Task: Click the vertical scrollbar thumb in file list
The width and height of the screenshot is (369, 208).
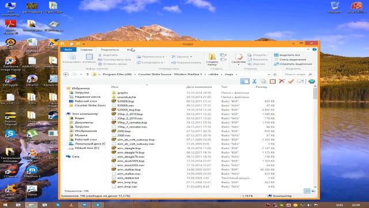Action: point(315,94)
